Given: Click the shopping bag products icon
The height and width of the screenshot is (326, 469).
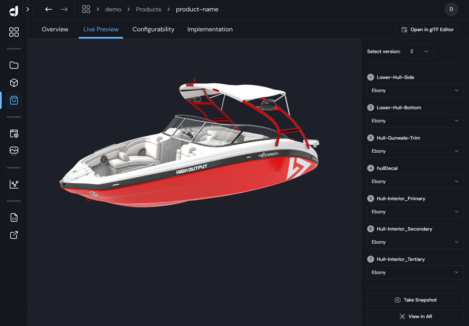Looking at the screenshot, I should 14,100.
